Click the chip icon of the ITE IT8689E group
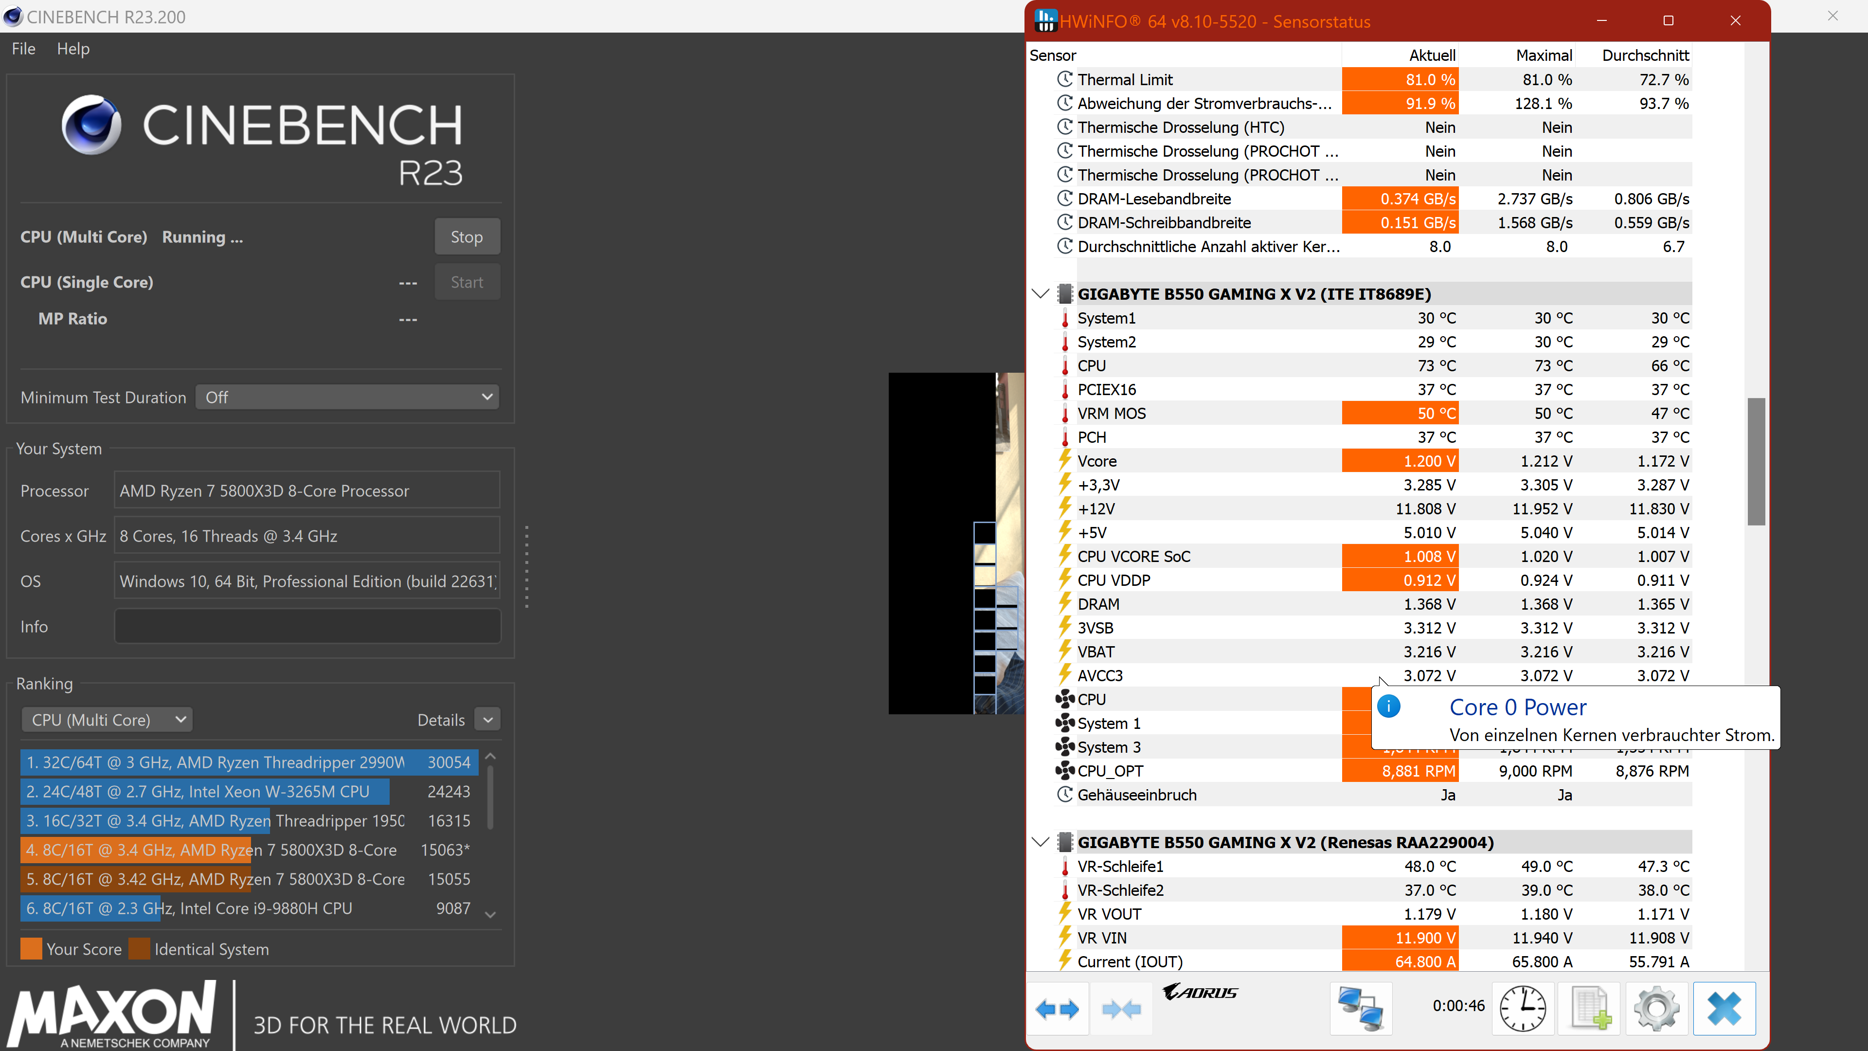The height and width of the screenshot is (1051, 1868). click(1064, 294)
